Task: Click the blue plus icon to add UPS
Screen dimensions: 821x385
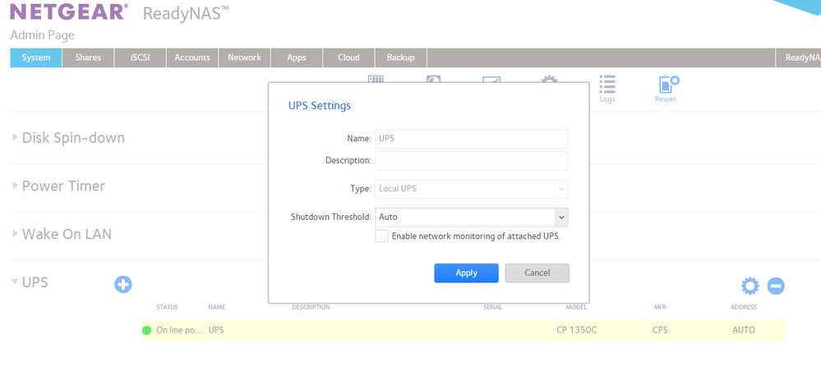Action: 123,285
